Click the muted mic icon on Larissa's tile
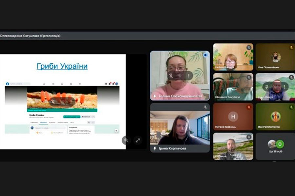Image resolution: width=295 pixels, height=196 pixels. [249, 47]
